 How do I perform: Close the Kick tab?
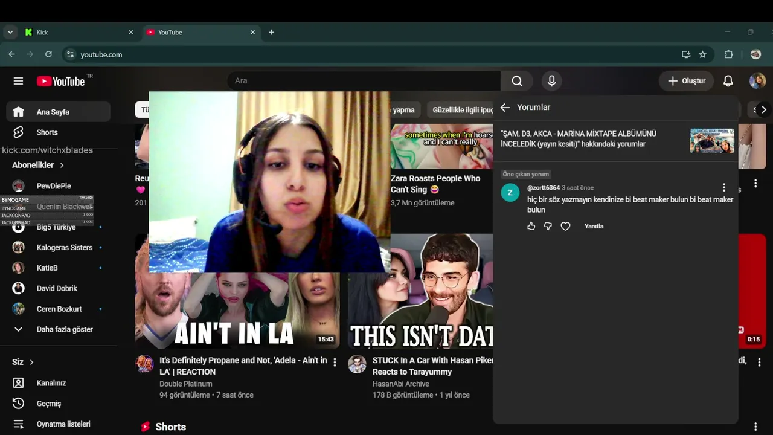tap(130, 32)
